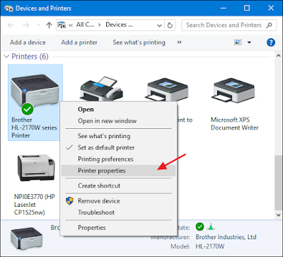Click the Brother Industries, Ltd manufacturer text
283x257 pixels.
tap(226, 237)
